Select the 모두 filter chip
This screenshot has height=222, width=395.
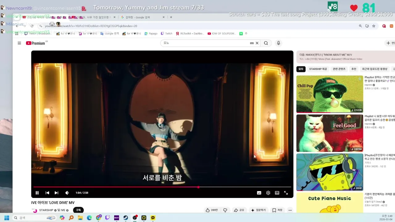click(301, 69)
